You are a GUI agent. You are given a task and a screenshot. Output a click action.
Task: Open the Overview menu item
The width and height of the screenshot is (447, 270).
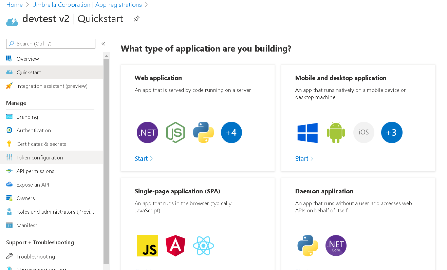point(52,59)
